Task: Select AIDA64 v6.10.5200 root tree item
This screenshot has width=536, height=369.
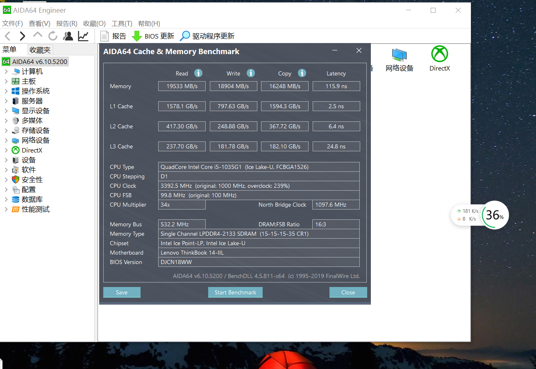Action: (35, 62)
